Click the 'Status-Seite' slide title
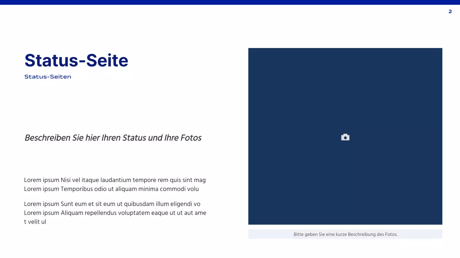Screen dimensions: 460x258 coord(76,61)
